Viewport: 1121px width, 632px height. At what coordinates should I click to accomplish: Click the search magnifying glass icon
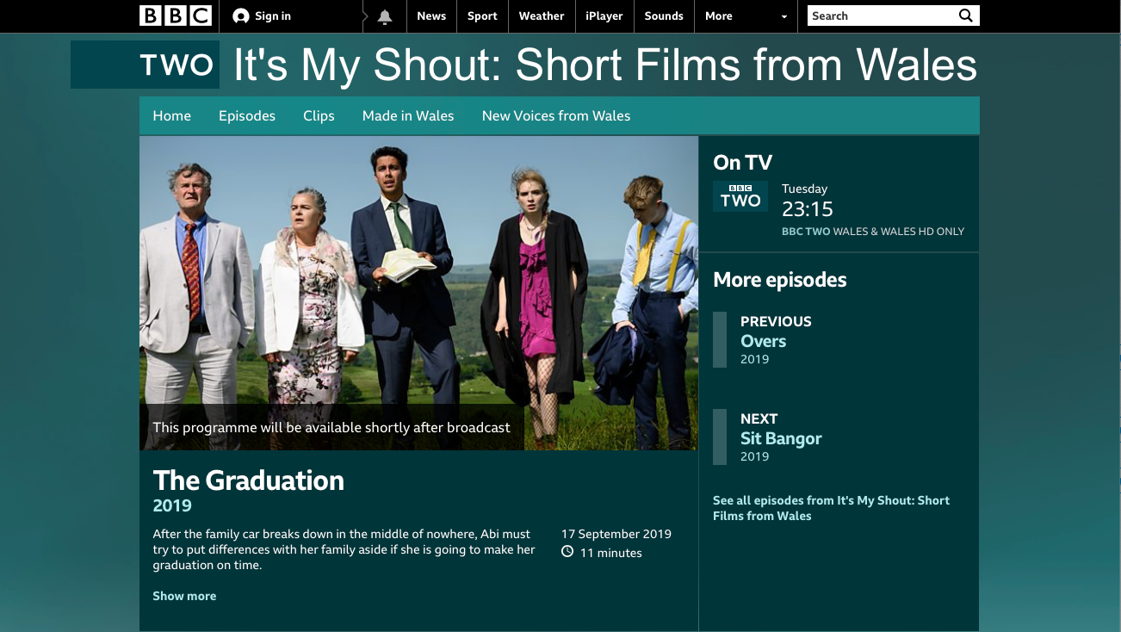(x=966, y=15)
